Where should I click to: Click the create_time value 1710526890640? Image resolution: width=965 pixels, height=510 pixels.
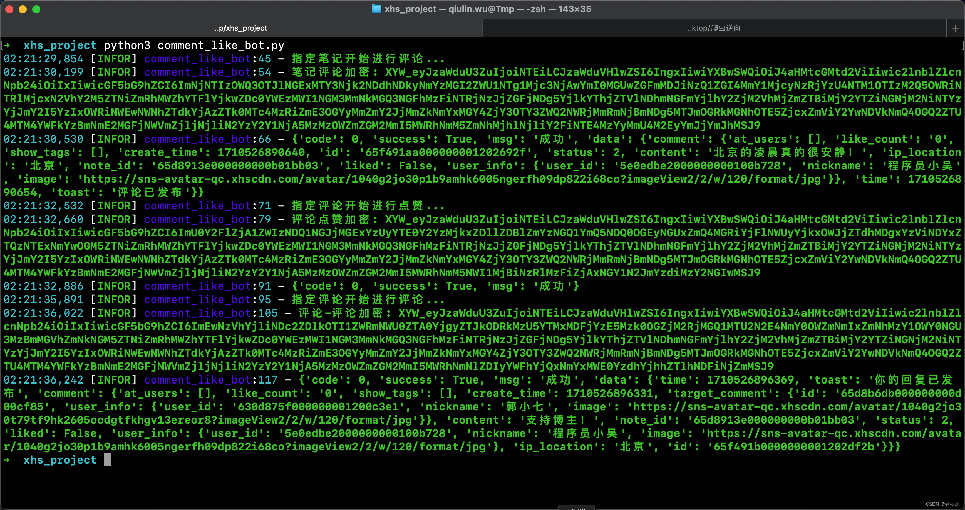[x=261, y=152]
